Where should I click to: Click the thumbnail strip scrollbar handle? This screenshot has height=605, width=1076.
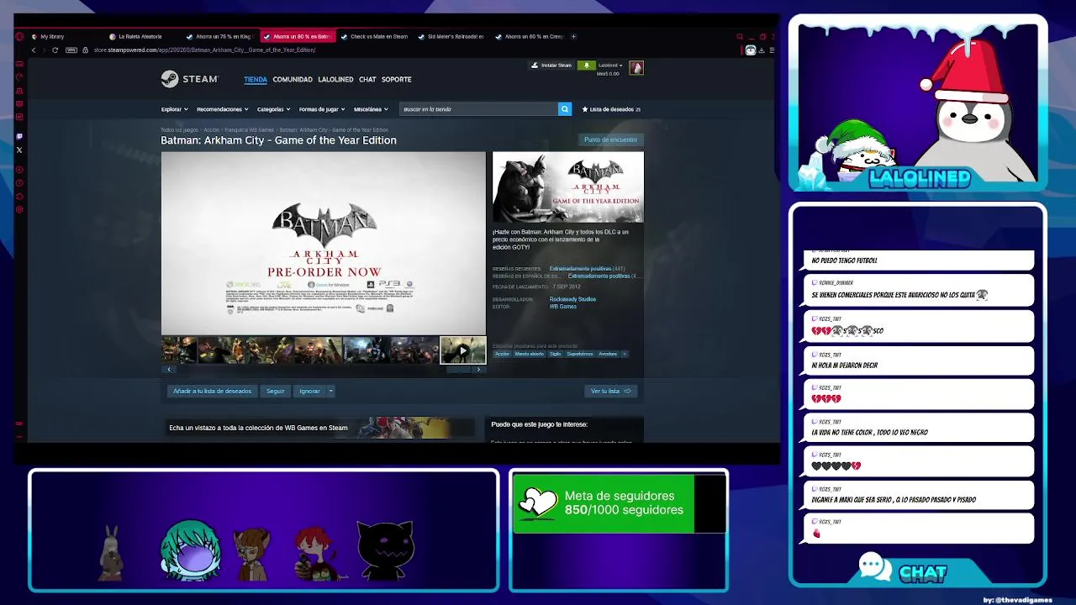(x=458, y=370)
